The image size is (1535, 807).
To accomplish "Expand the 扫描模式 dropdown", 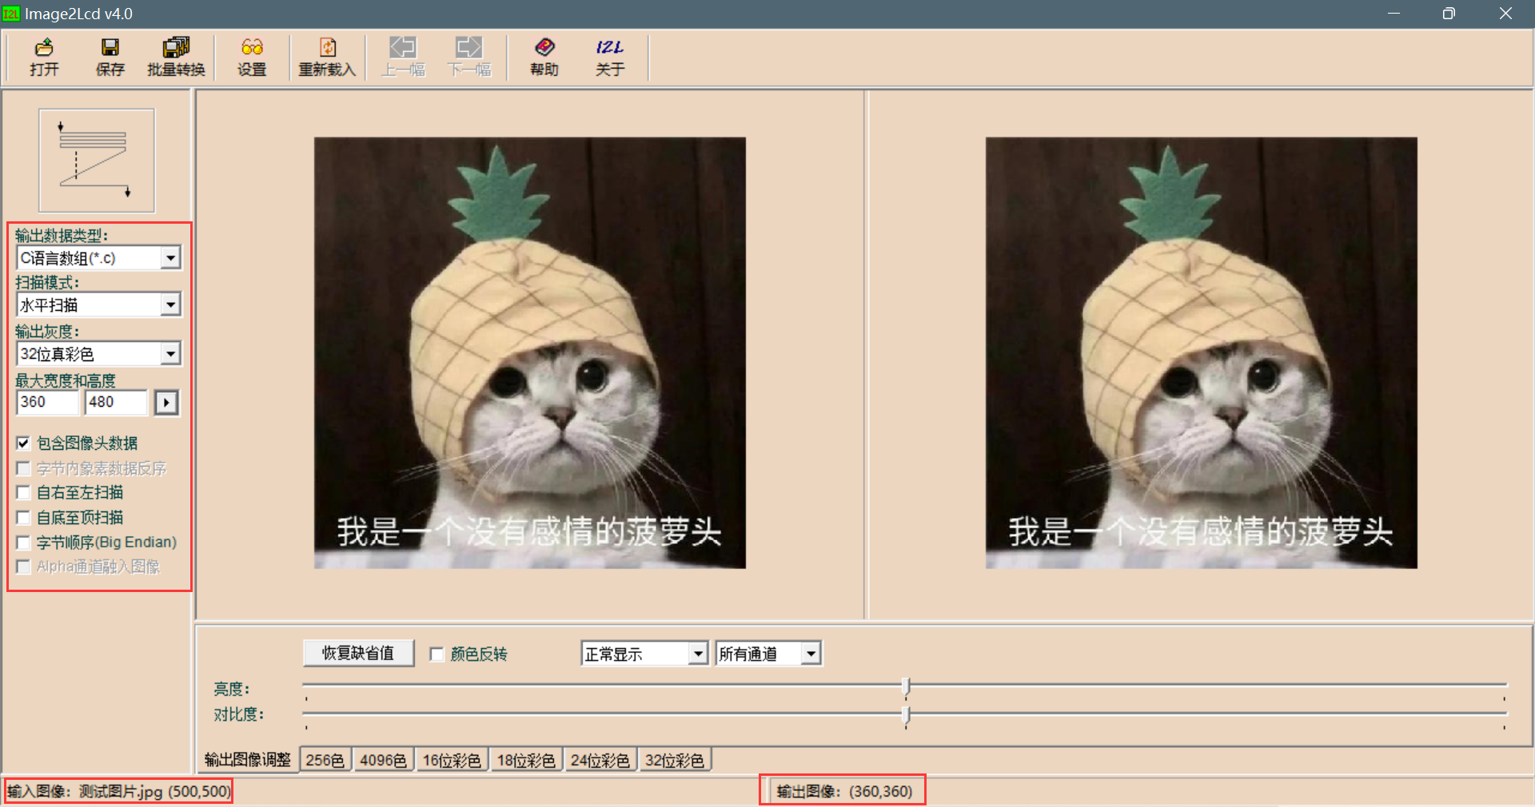I will click(x=169, y=305).
